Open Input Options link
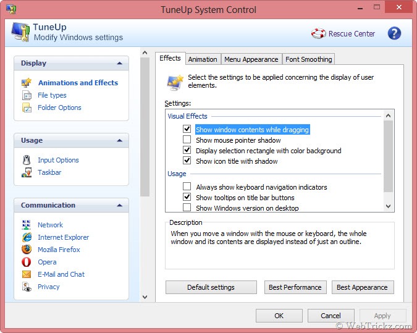This screenshot has height=333, width=417. [58, 160]
